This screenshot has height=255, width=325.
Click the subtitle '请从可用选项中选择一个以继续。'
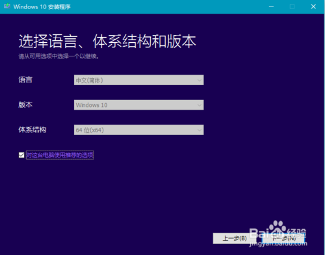click(59, 56)
